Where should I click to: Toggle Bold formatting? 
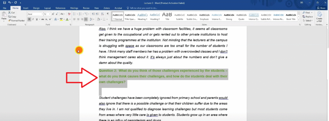(x=29, y=19)
